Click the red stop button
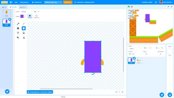Image resolution: width=174 pixels, height=98 pixels. pyautogui.click(x=132, y=7)
